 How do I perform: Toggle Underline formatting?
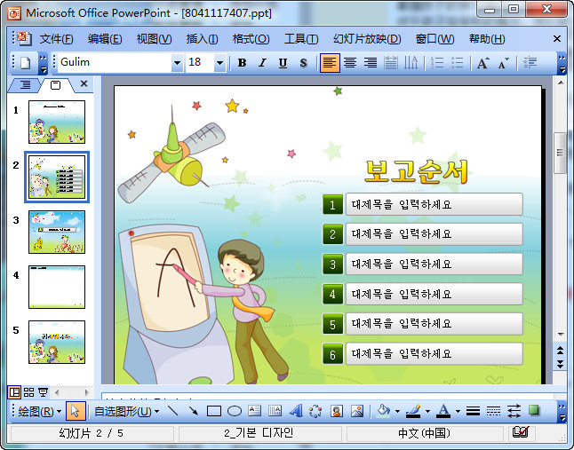[283, 63]
